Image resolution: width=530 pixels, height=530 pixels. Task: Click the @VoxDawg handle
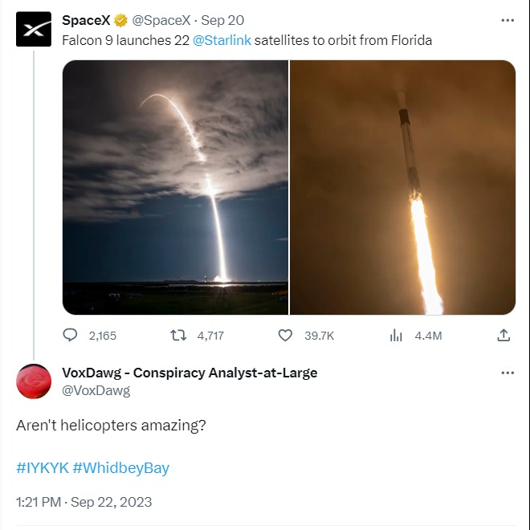96,390
